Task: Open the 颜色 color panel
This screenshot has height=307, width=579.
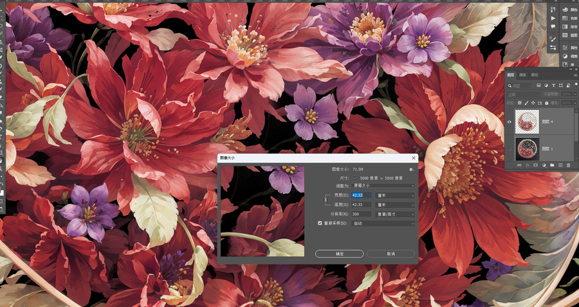Action: 569,10
